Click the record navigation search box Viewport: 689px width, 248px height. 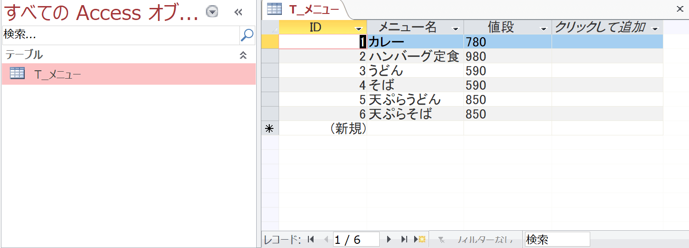[557, 240]
